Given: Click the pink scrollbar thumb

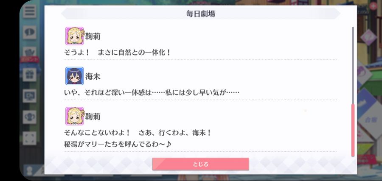Looking at the screenshot, I should pyautogui.click(x=353, y=130).
